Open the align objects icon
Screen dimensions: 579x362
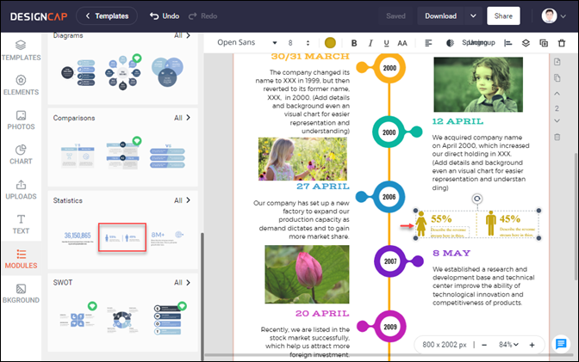pyautogui.click(x=508, y=43)
